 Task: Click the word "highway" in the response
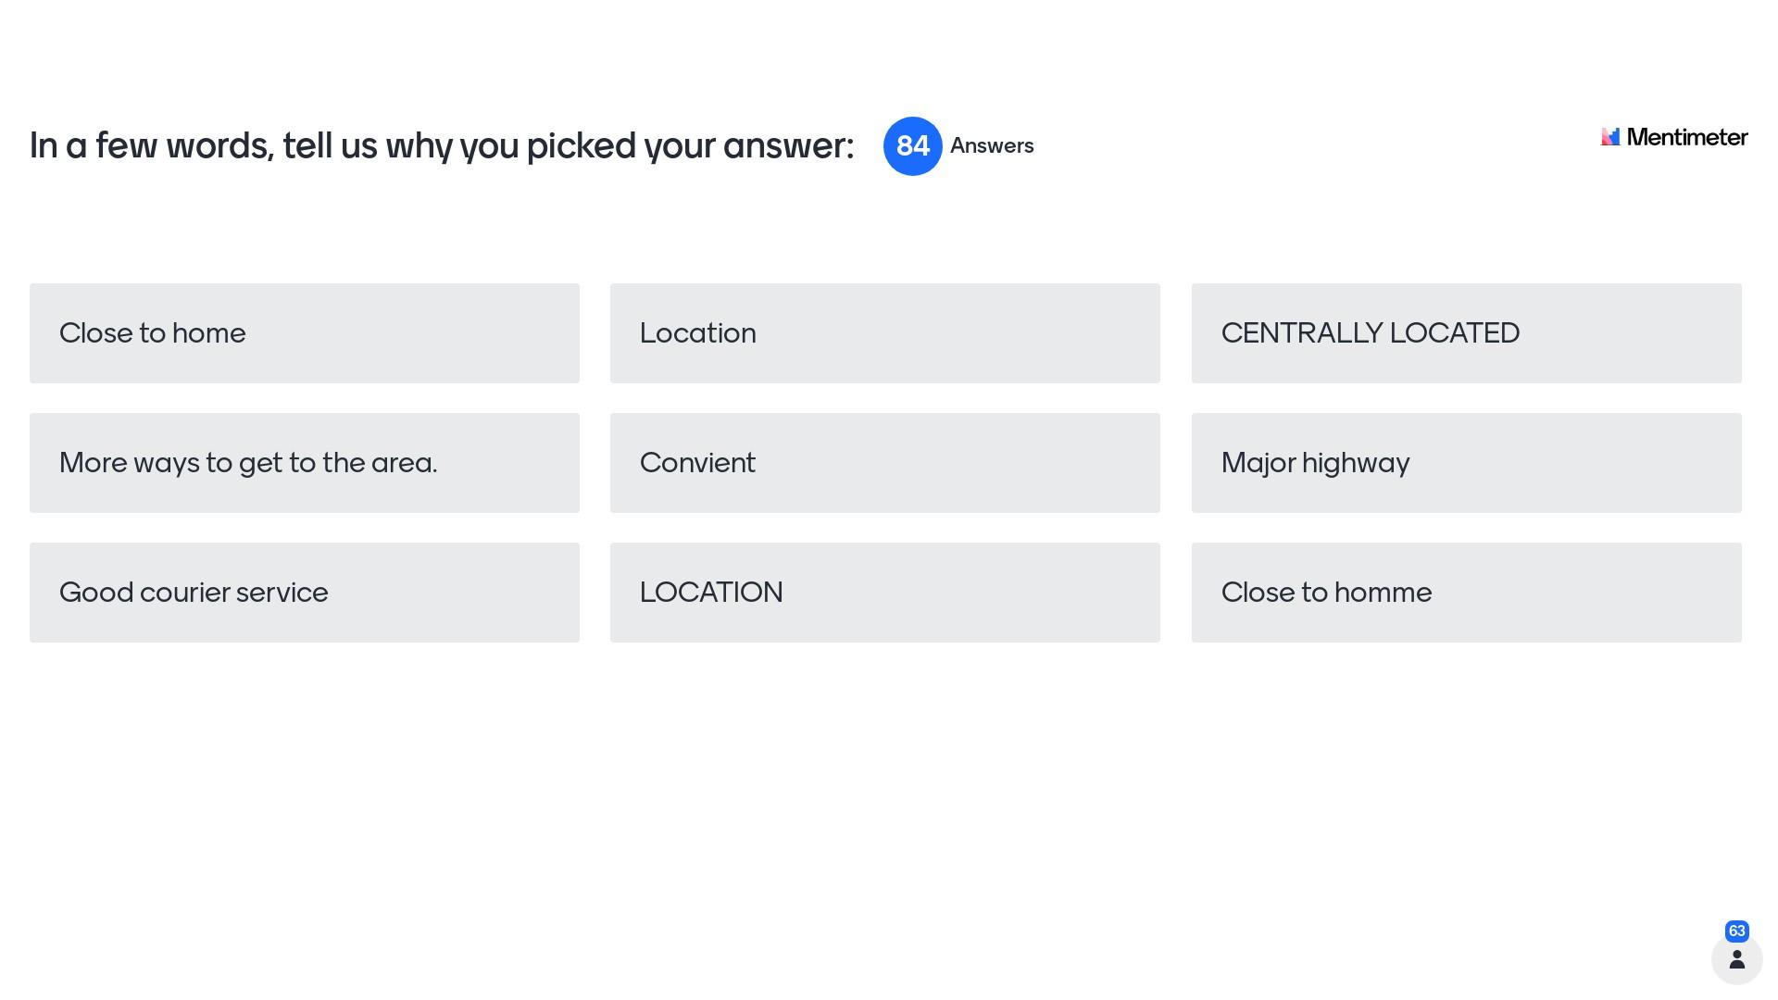click(1356, 463)
